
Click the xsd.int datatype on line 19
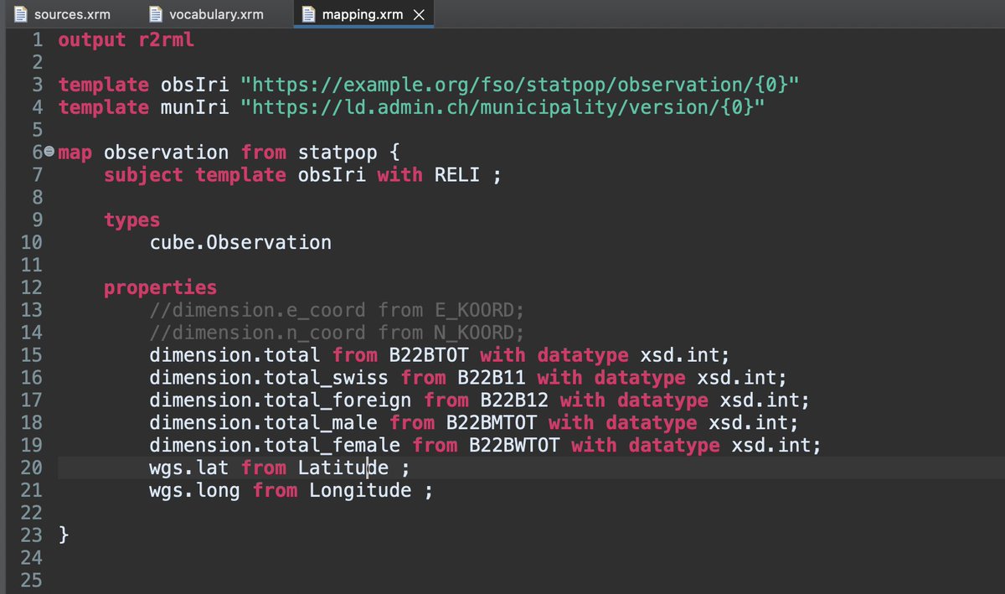pos(772,445)
